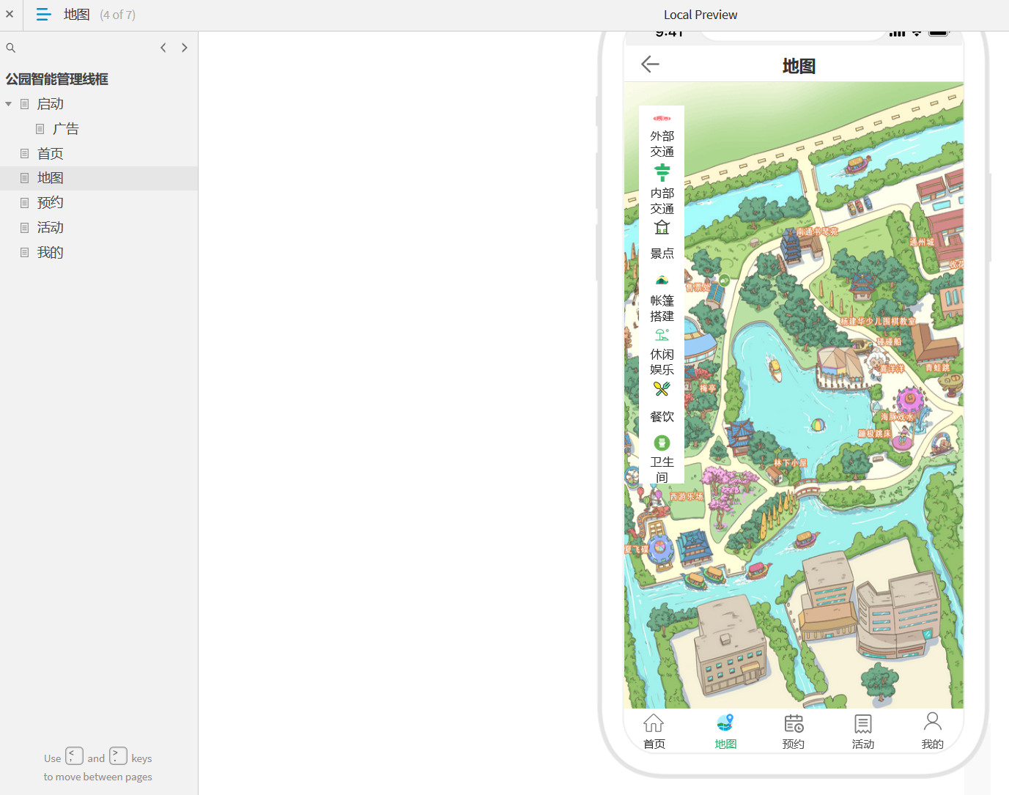This screenshot has height=795, width=1009.
Task: Click the page icon beside 我的 in sidebar
Action: (x=24, y=253)
